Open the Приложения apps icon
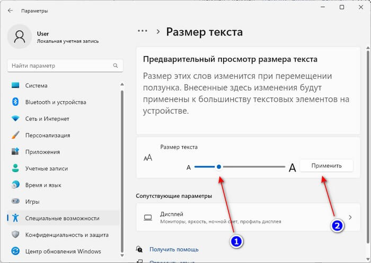This screenshot has height=263, width=371. (15, 151)
